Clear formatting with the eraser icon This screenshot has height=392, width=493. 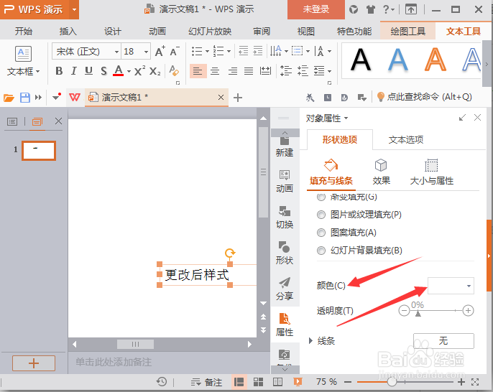[x=174, y=71]
